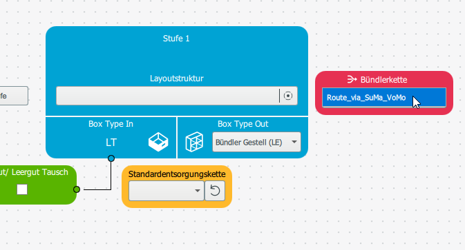
Task: Click the partially visible button ending in fe
Action: (x=14, y=96)
